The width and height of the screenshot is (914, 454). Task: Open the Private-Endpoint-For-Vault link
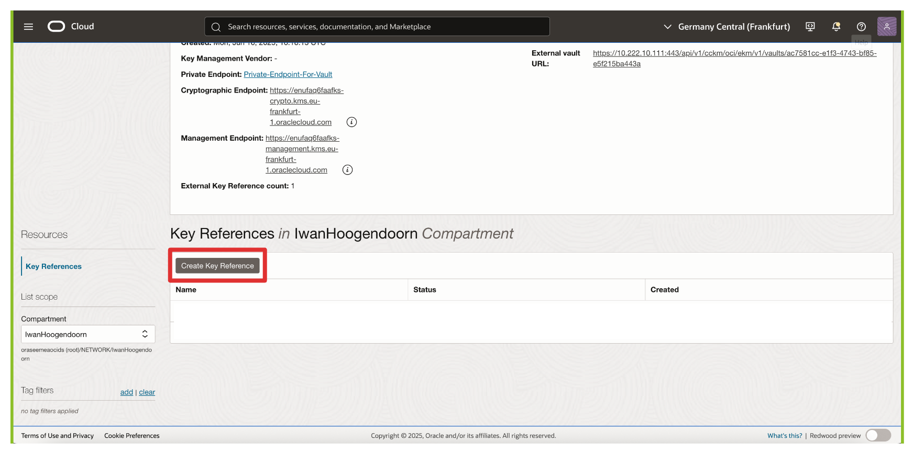coord(288,74)
